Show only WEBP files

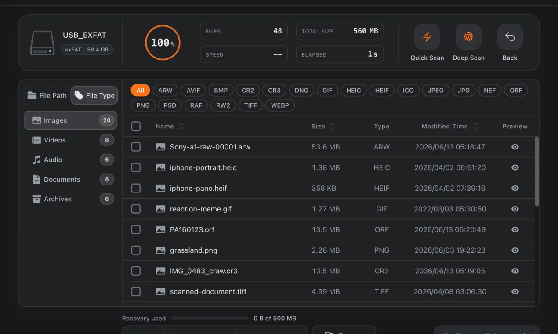tap(280, 105)
